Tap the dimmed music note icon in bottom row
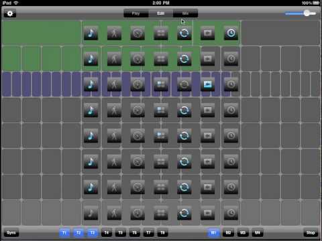The width and height of the screenshot is (322, 241). [91, 213]
